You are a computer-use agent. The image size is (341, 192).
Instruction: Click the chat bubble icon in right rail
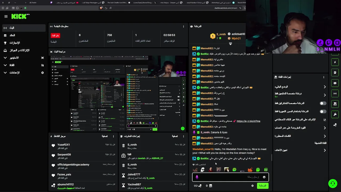(x=335, y=83)
